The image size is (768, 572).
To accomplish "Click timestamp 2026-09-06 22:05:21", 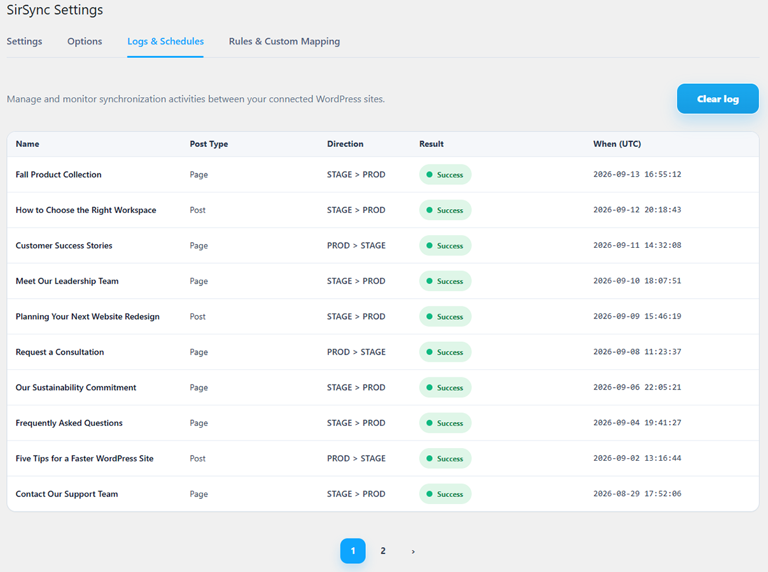I will tap(637, 388).
